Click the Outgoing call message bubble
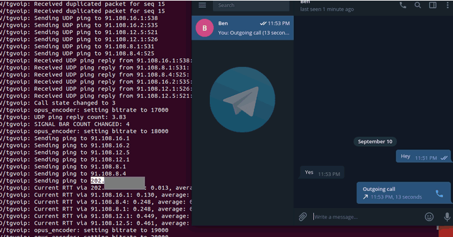Image resolution: width=453 pixels, height=237 pixels. pyautogui.click(x=403, y=193)
